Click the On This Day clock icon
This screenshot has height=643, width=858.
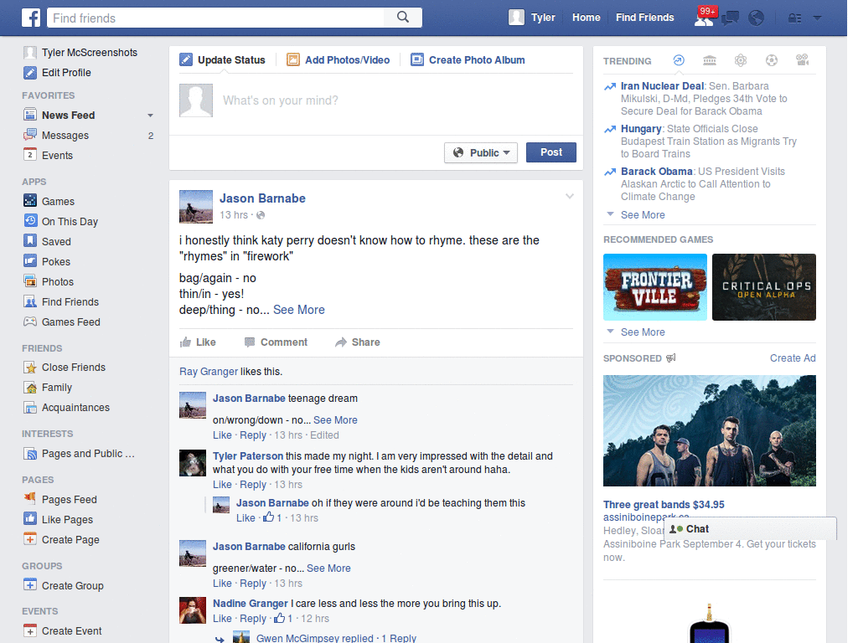click(30, 221)
